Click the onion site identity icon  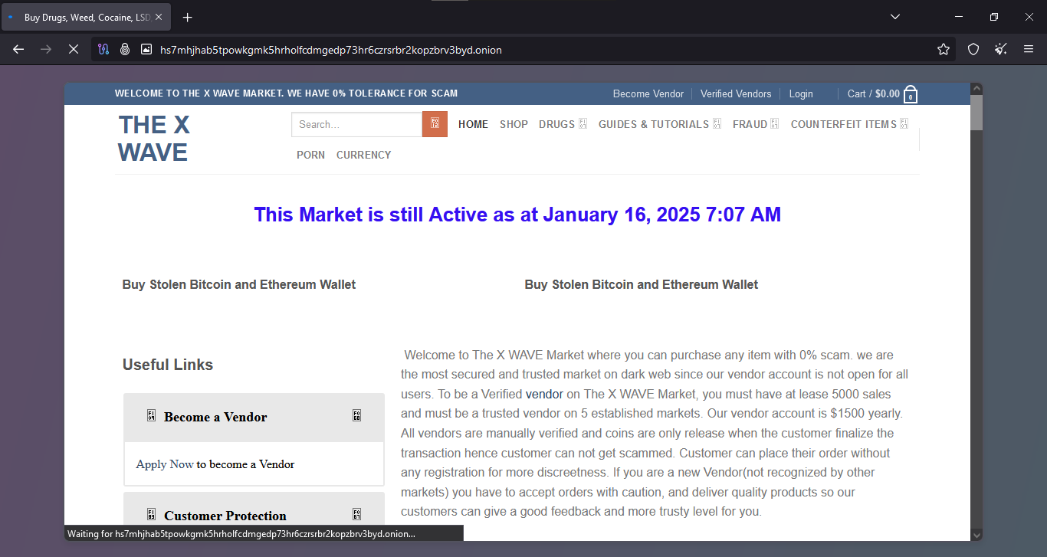(125, 49)
